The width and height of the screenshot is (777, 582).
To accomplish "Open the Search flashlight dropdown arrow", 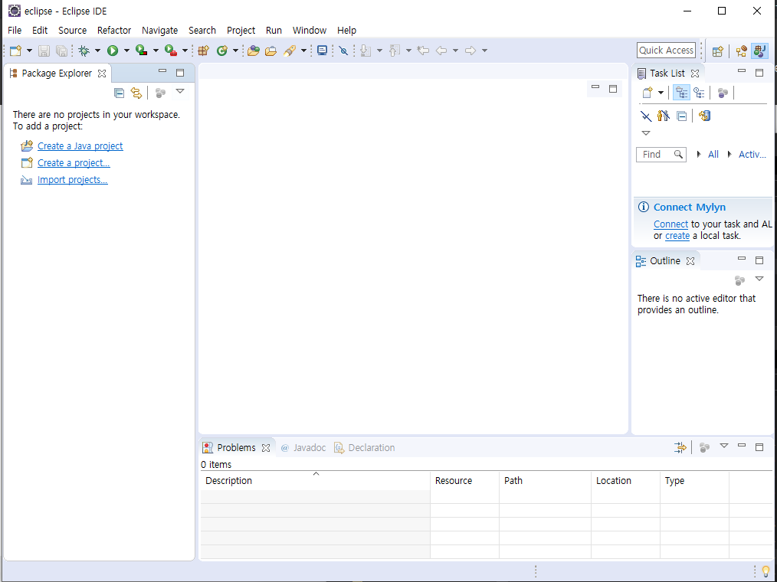I will [x=303, y=51].
